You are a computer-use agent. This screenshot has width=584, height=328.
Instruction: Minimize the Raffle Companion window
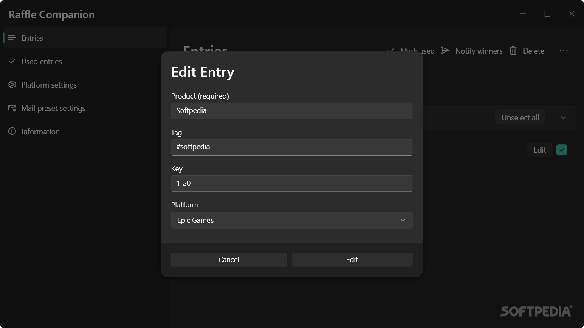(523, 14)
